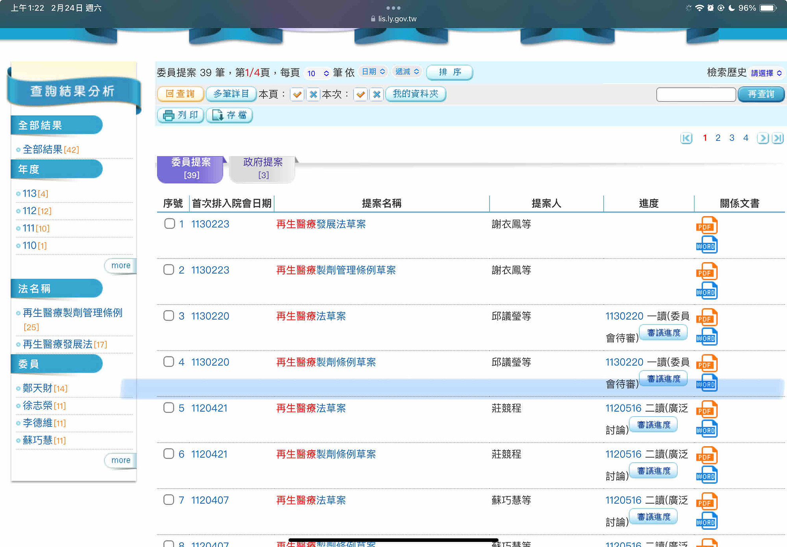Screen dimensions: 787x547
Task: Open WORD file for row 1 再生醫療發展法草案
Action: click(707, 245)
